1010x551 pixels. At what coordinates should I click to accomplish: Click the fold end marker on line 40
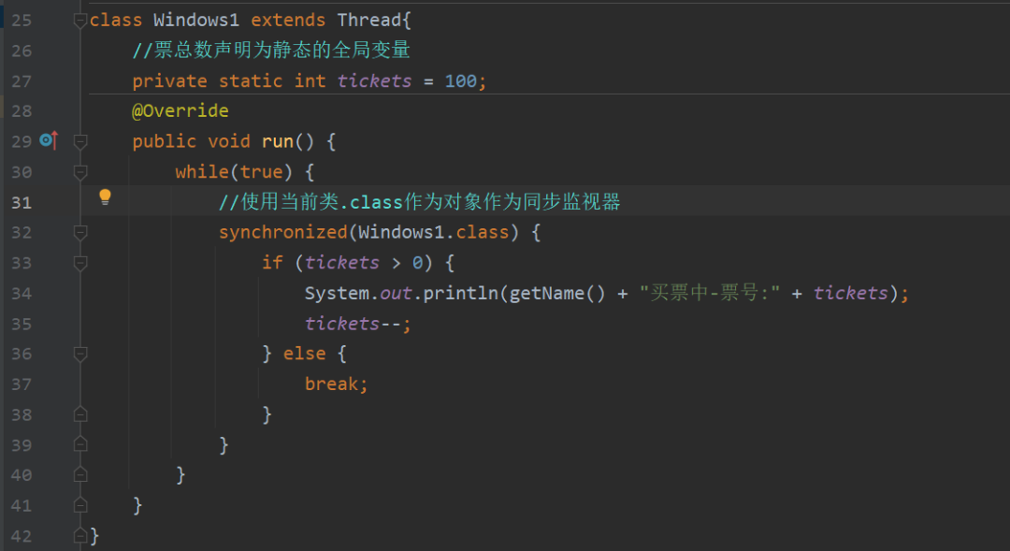pyautogui.click(x=80, y=474)
